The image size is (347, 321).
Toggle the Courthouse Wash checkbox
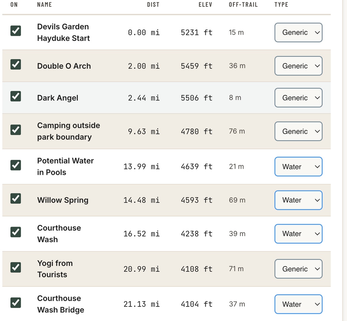click(x=16, y=232)
